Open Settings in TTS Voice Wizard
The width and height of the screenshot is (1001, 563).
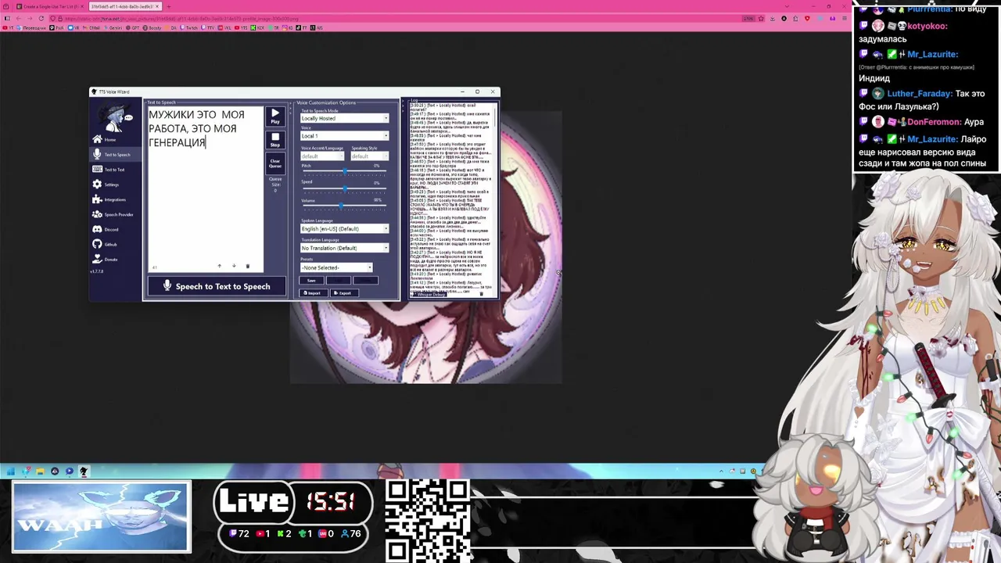coord(115,185)
